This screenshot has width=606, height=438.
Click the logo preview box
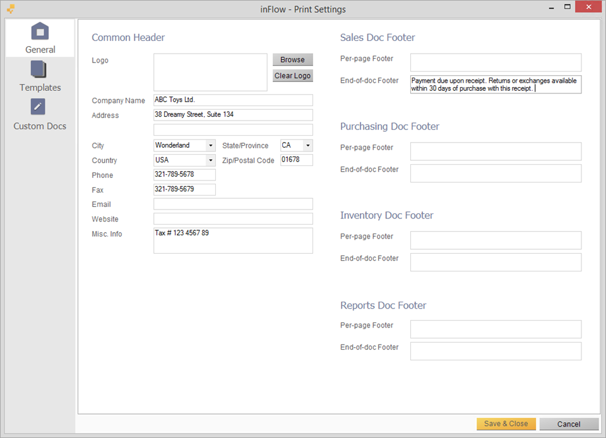click(x=210, y=72)
